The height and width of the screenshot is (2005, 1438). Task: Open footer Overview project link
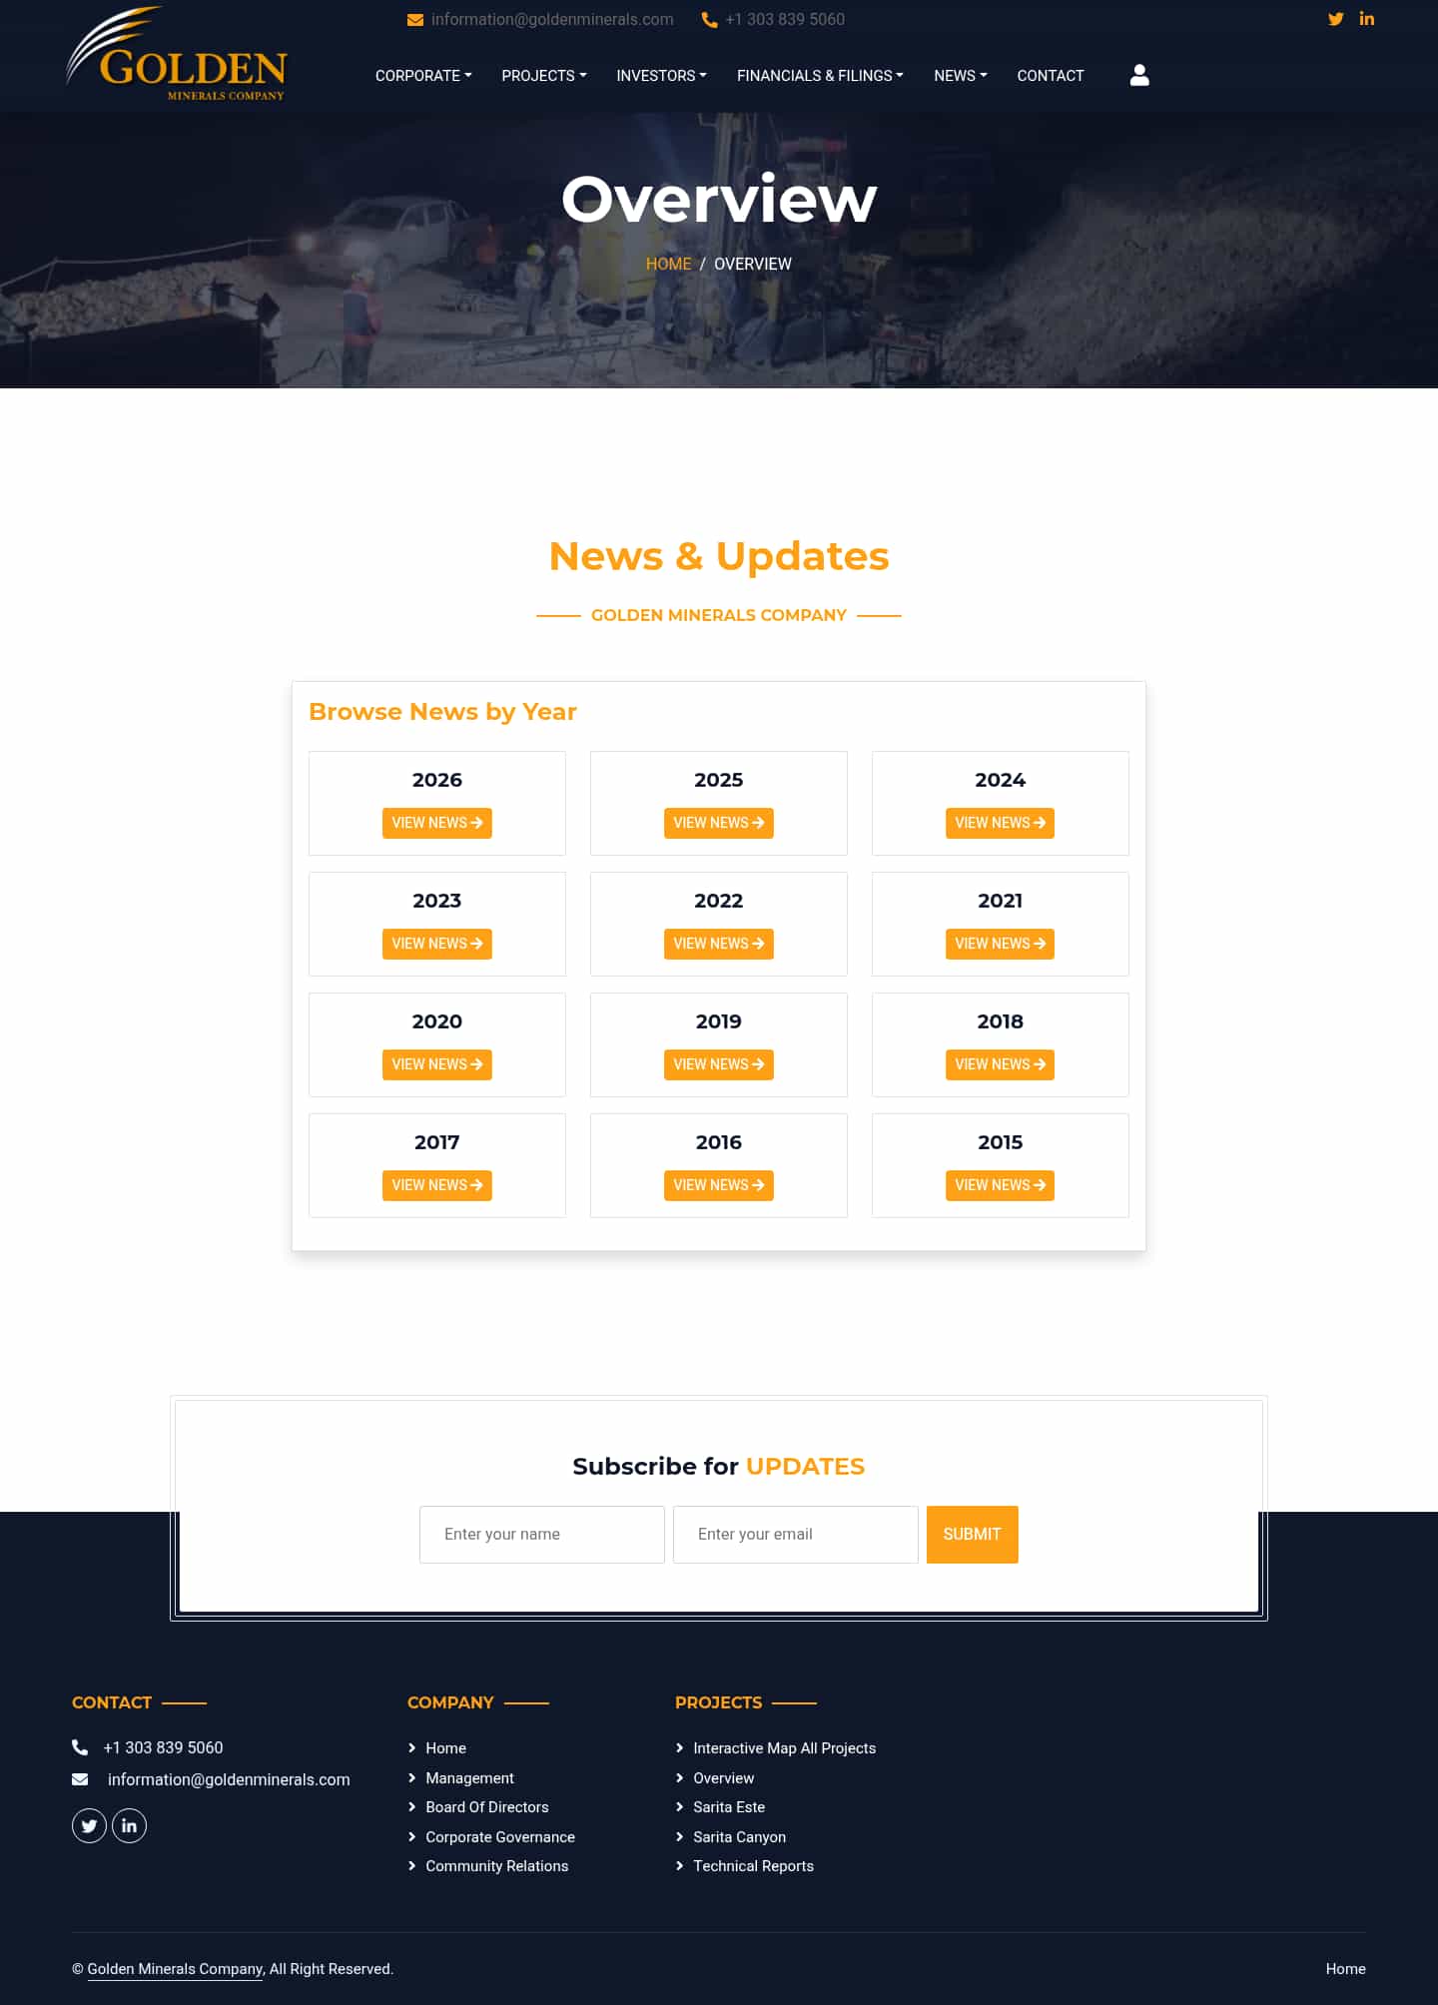(x=724, y=1778)
